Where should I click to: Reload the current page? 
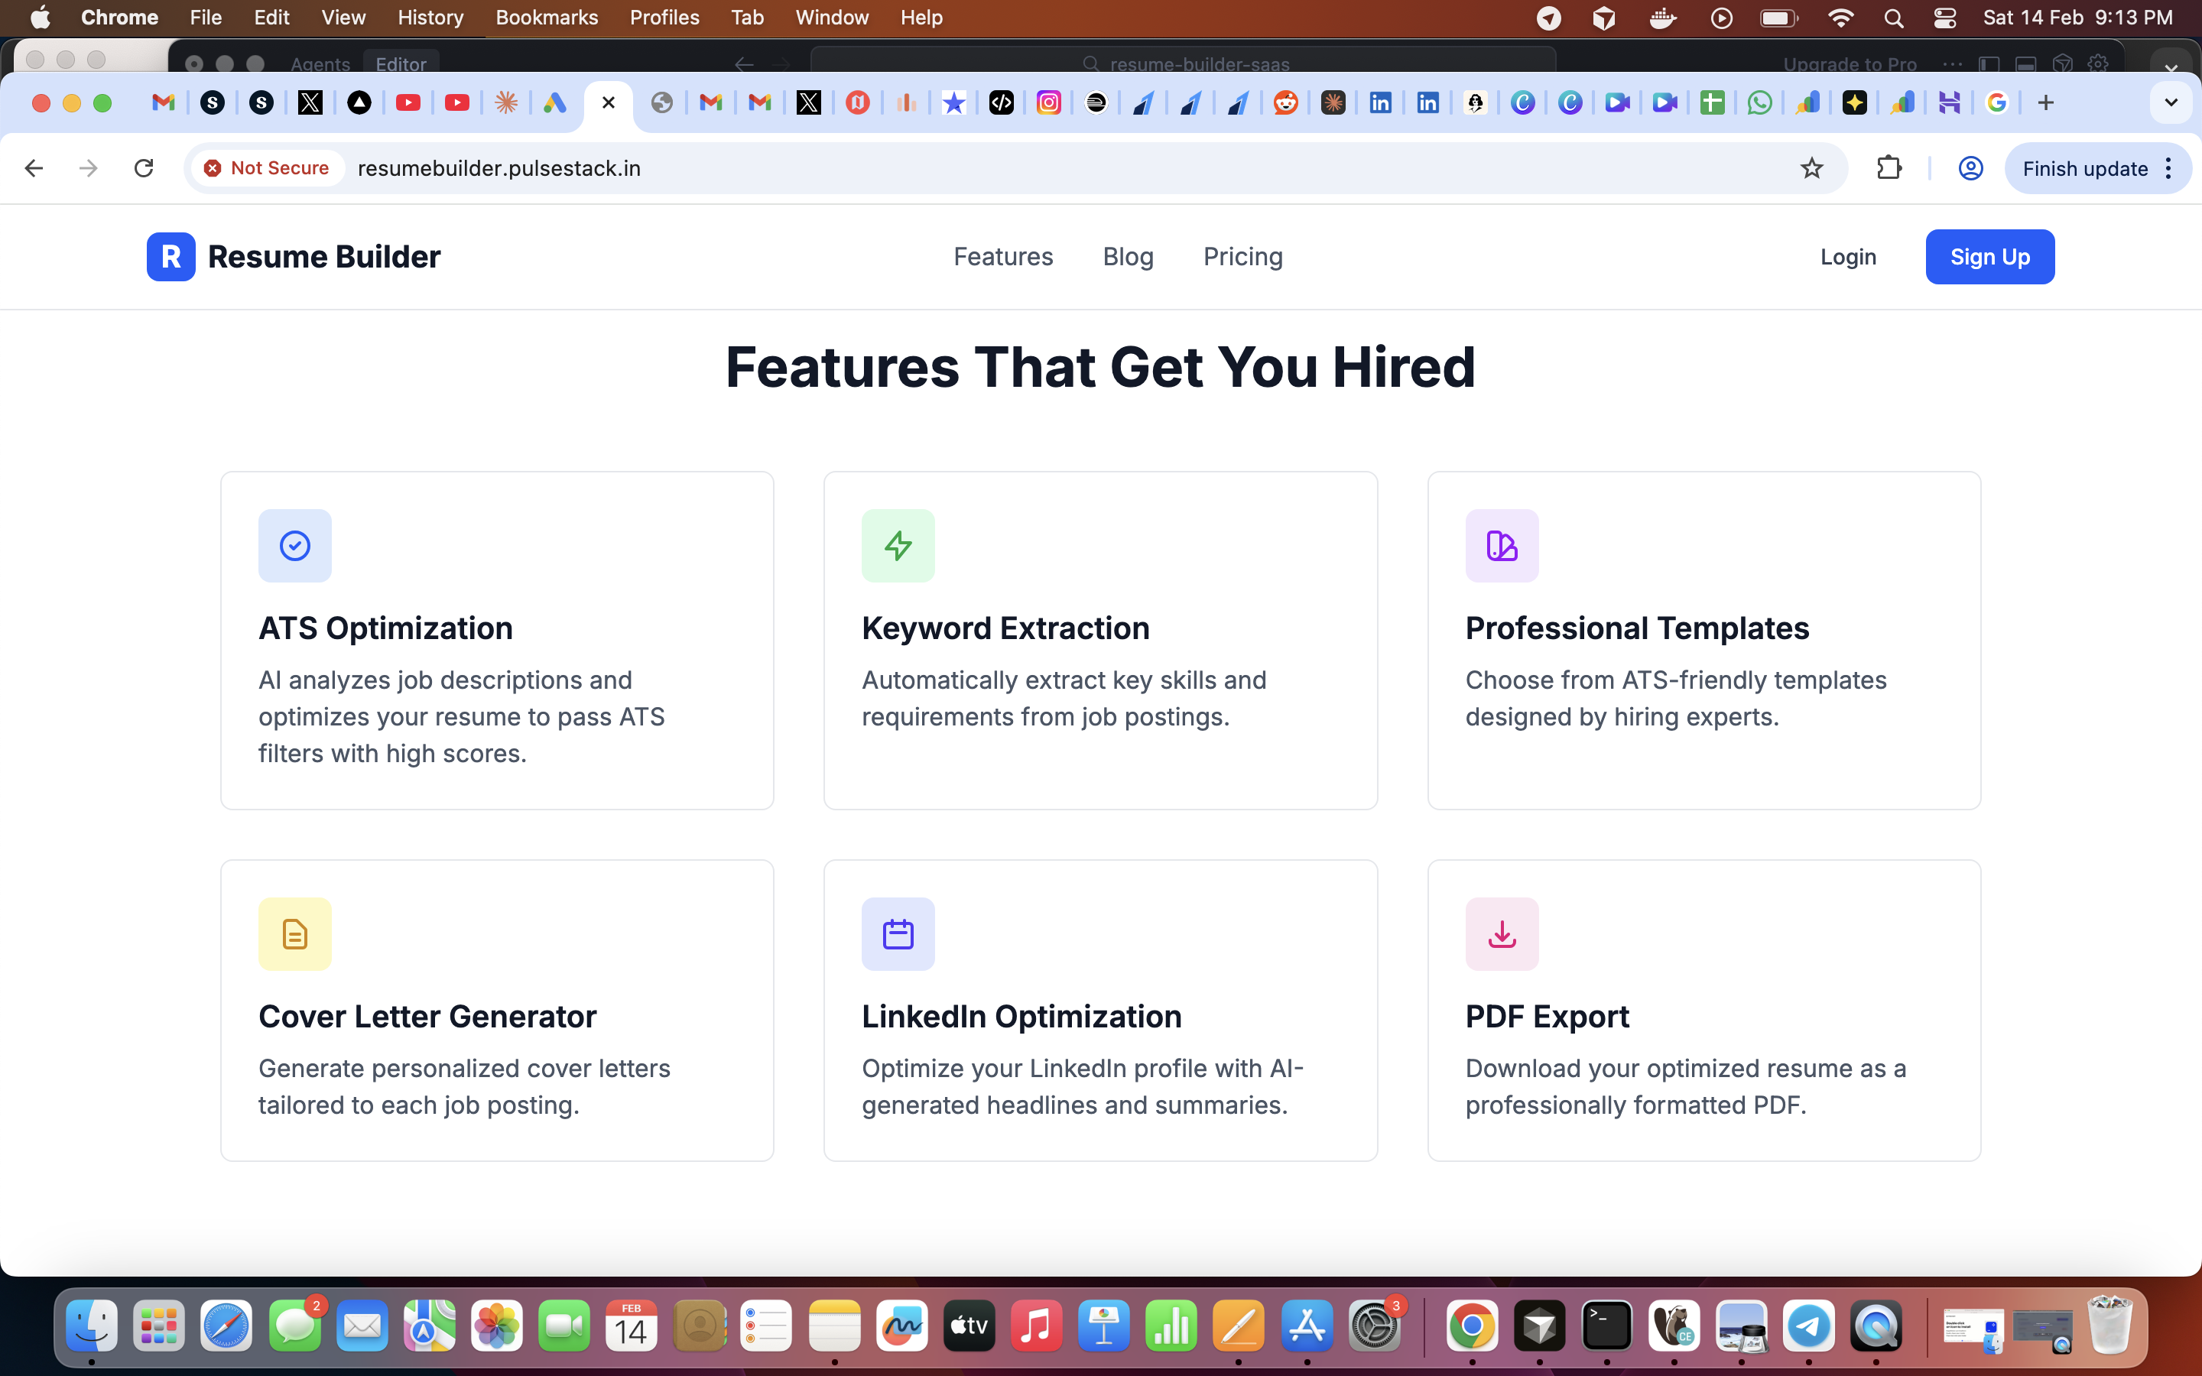144,167
